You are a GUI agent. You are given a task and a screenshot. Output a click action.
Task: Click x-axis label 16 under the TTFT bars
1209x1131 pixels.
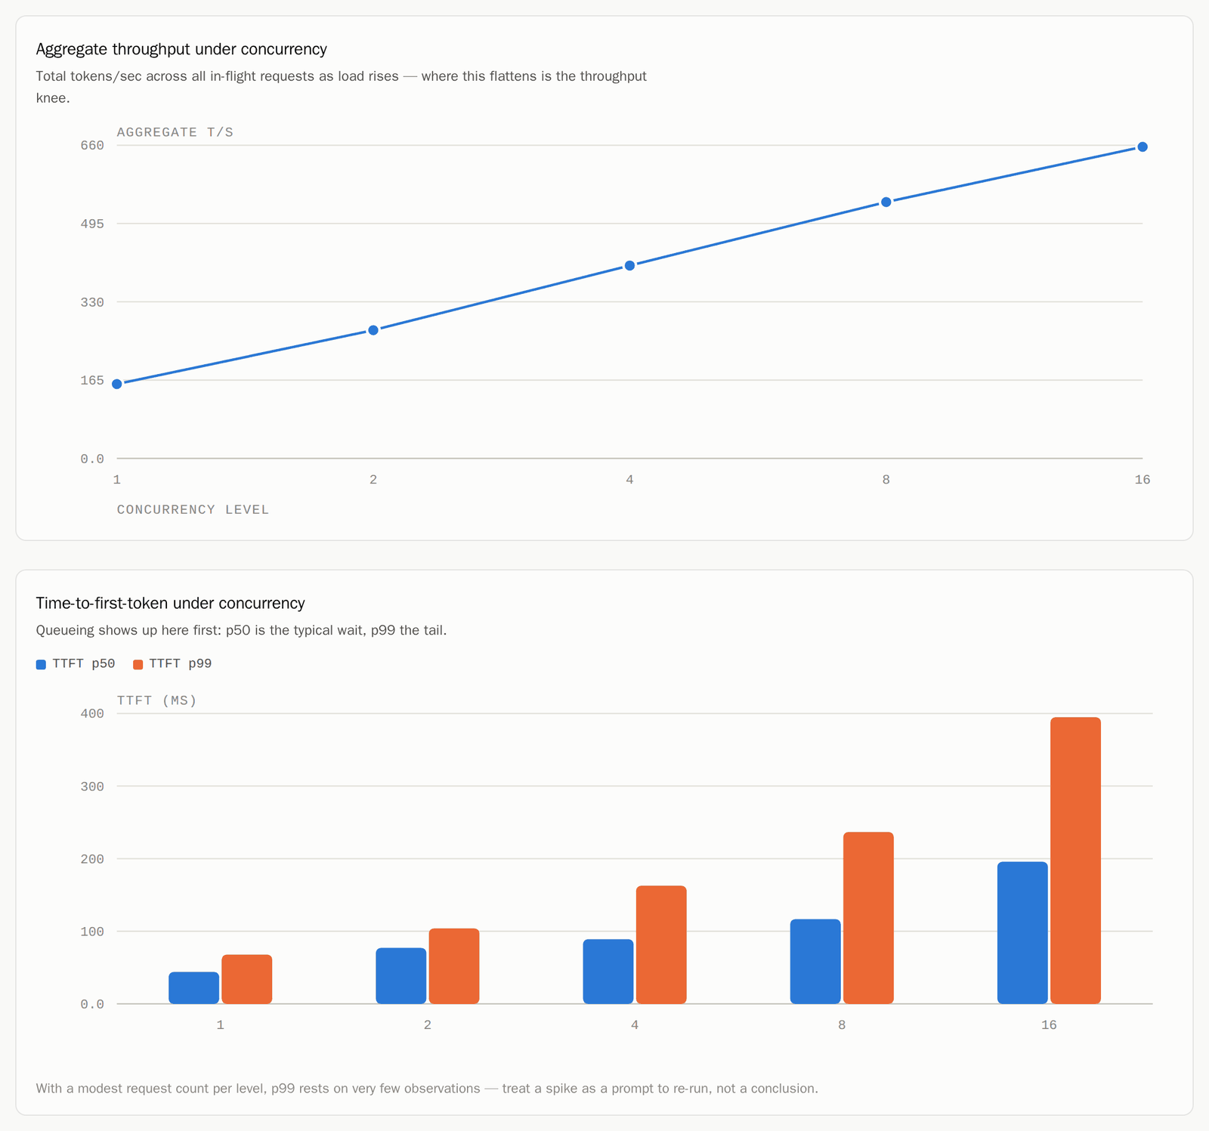coord(1049,1025)
